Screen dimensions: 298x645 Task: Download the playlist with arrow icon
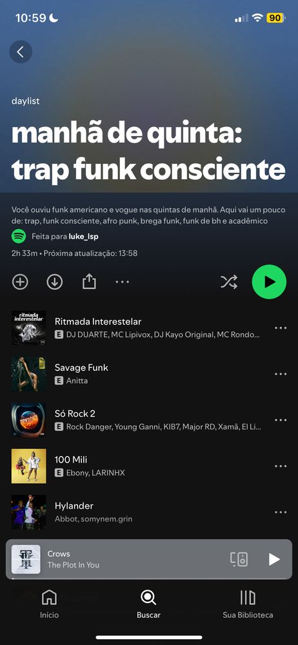click(x=55, y=282)
